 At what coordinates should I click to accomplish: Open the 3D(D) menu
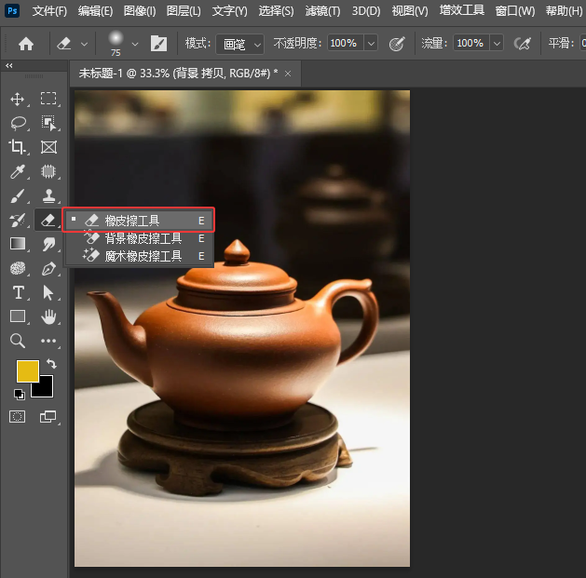(366, 11)
